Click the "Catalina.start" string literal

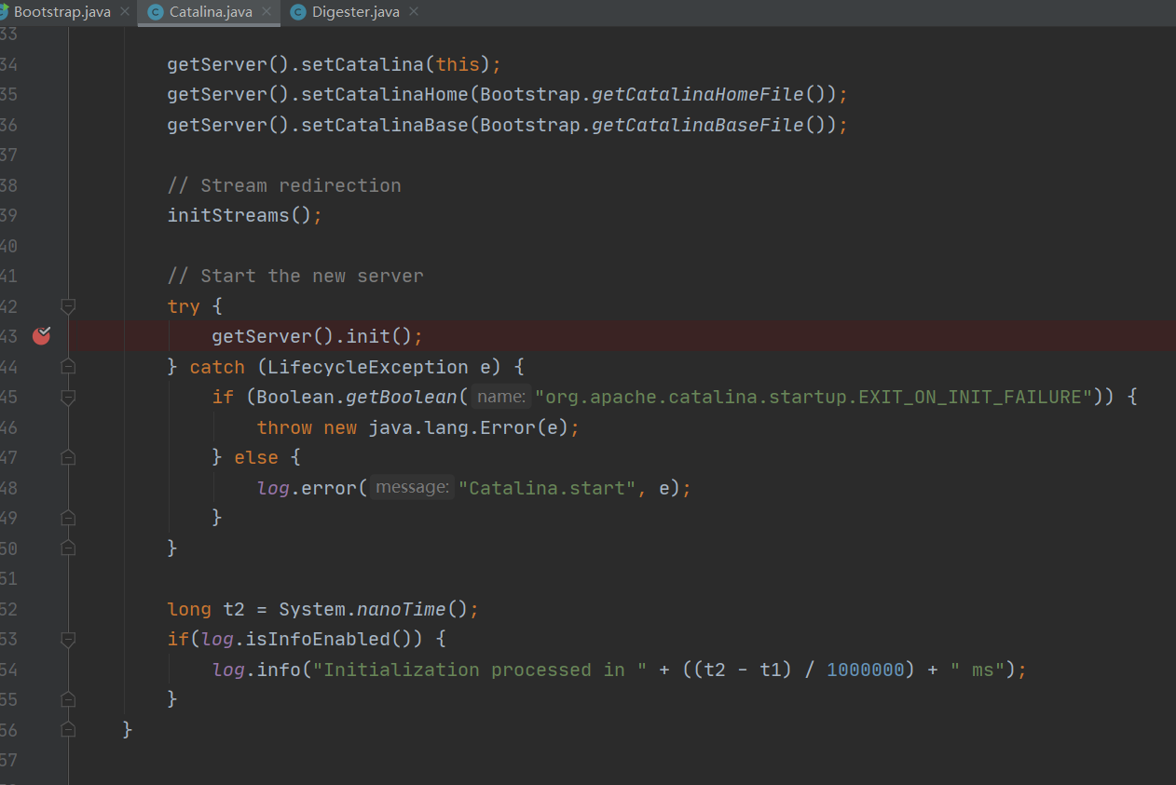click(x=547, y=487)
